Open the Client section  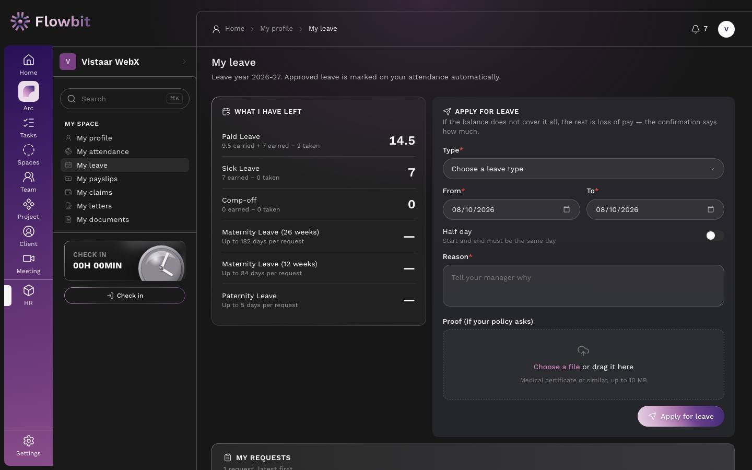point(28,237)
